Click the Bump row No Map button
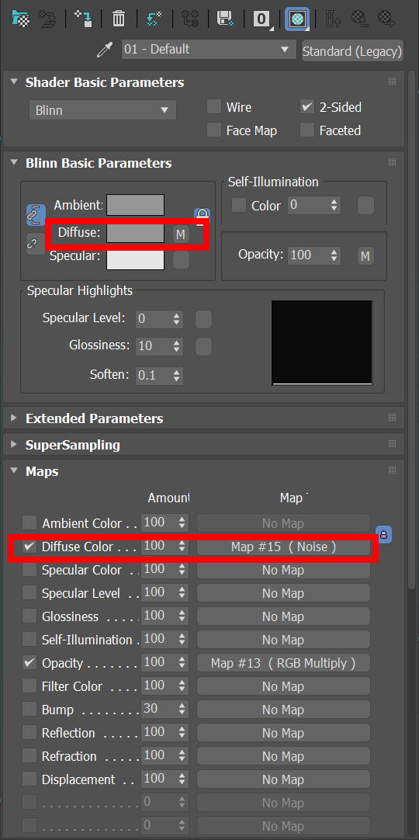 click(284, 710)
